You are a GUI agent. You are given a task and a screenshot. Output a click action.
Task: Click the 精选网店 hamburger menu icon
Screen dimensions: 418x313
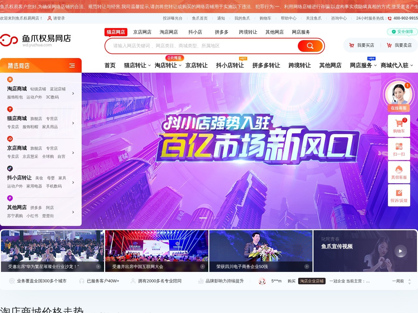pyautogui.click(x=72, y=66)
